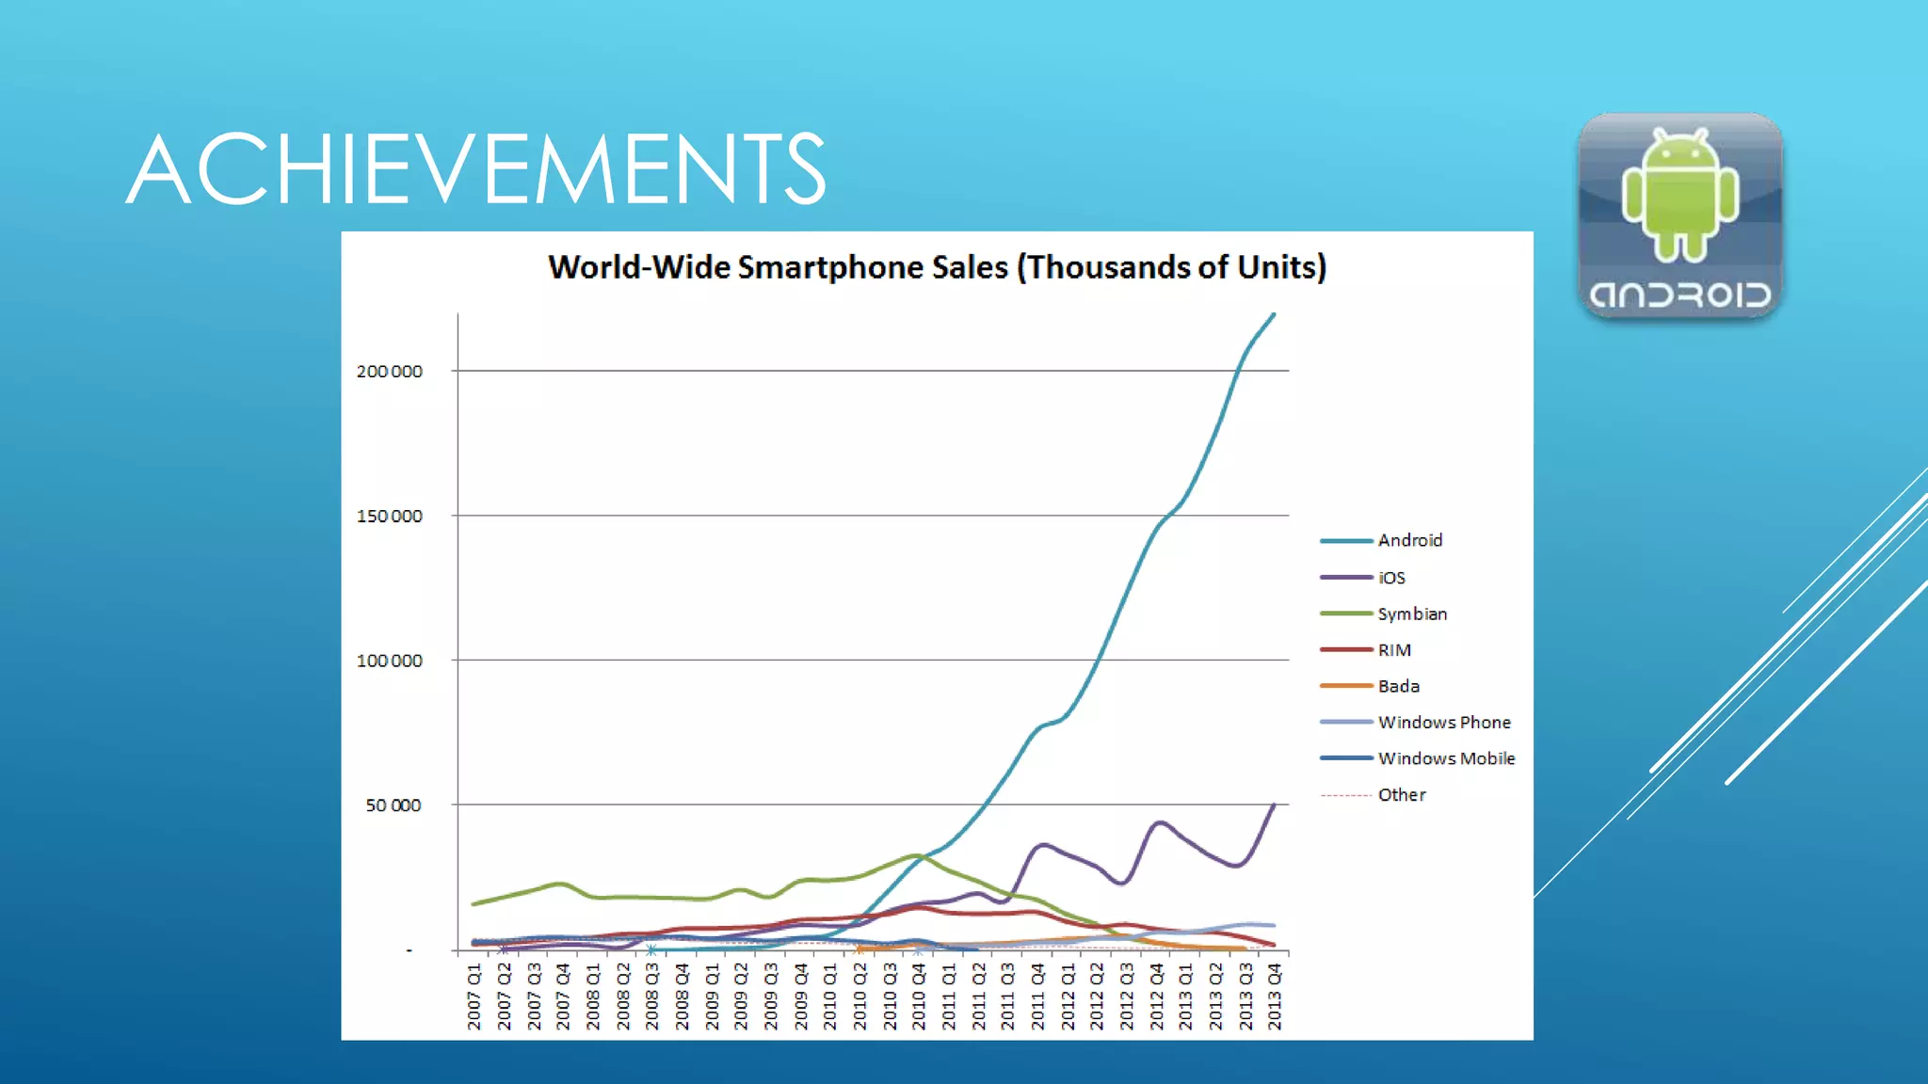Click the 150 000 y-axis label
The image size is (1928, 1084).
click(390, 517)
